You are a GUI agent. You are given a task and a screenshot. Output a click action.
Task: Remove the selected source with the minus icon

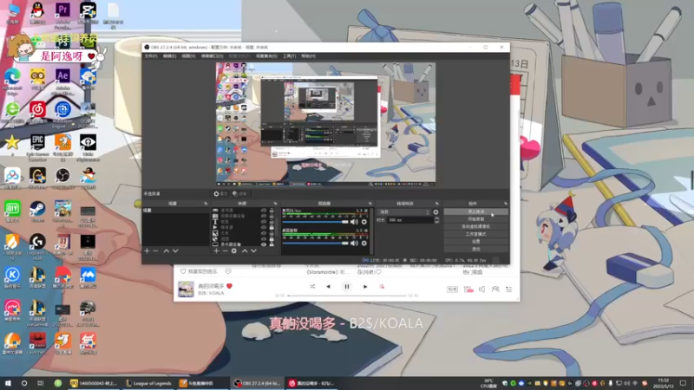coord(225,250)
